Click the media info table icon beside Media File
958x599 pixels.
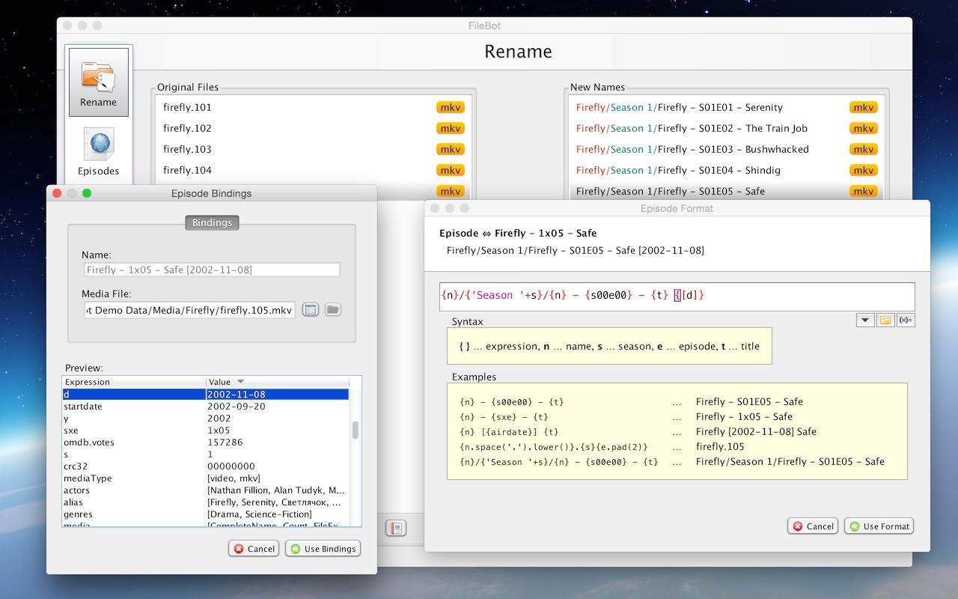[311, 309]
